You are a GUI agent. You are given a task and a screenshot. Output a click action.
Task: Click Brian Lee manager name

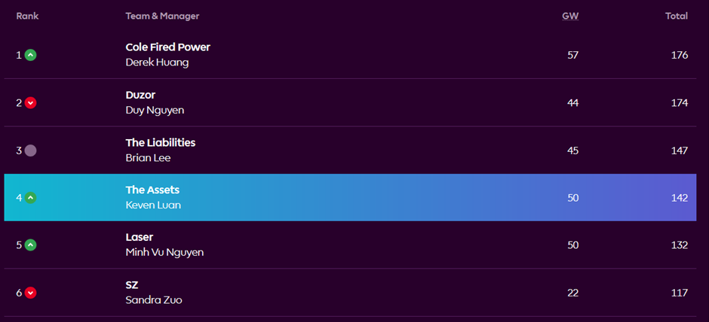[148, 158]
